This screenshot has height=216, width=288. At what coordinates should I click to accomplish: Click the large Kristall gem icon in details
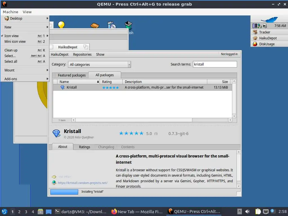[56, 134]
